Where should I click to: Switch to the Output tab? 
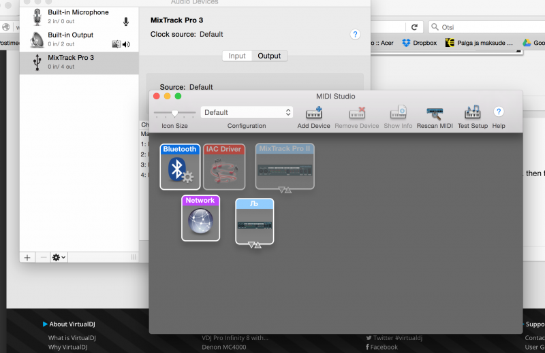pyautogui.click(x=269, y=56)
